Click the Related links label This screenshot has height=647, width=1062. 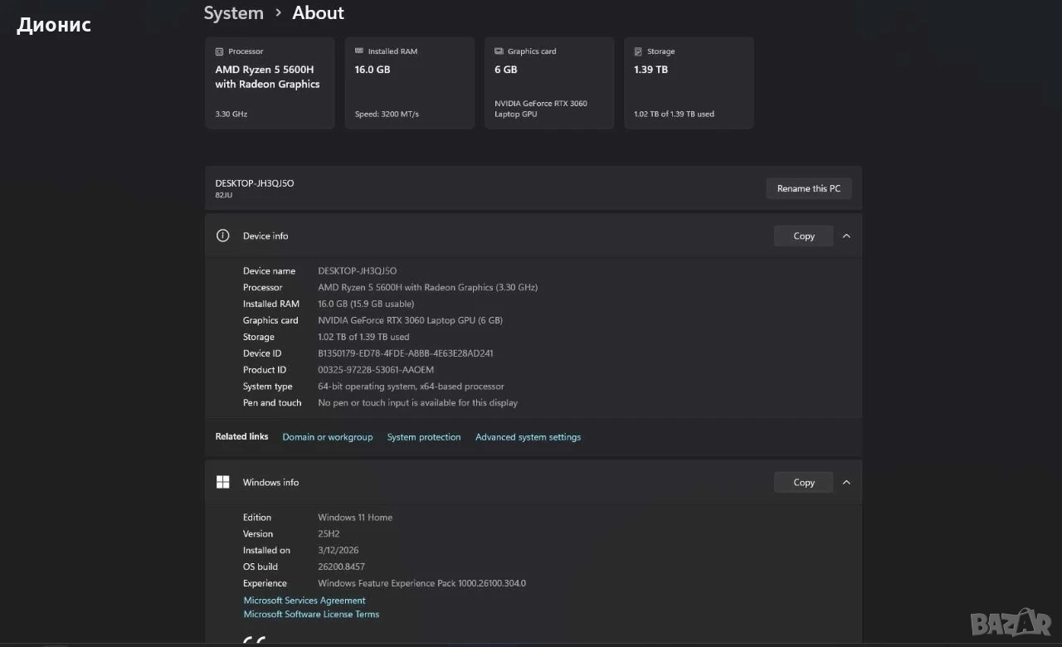coord(241,436)
